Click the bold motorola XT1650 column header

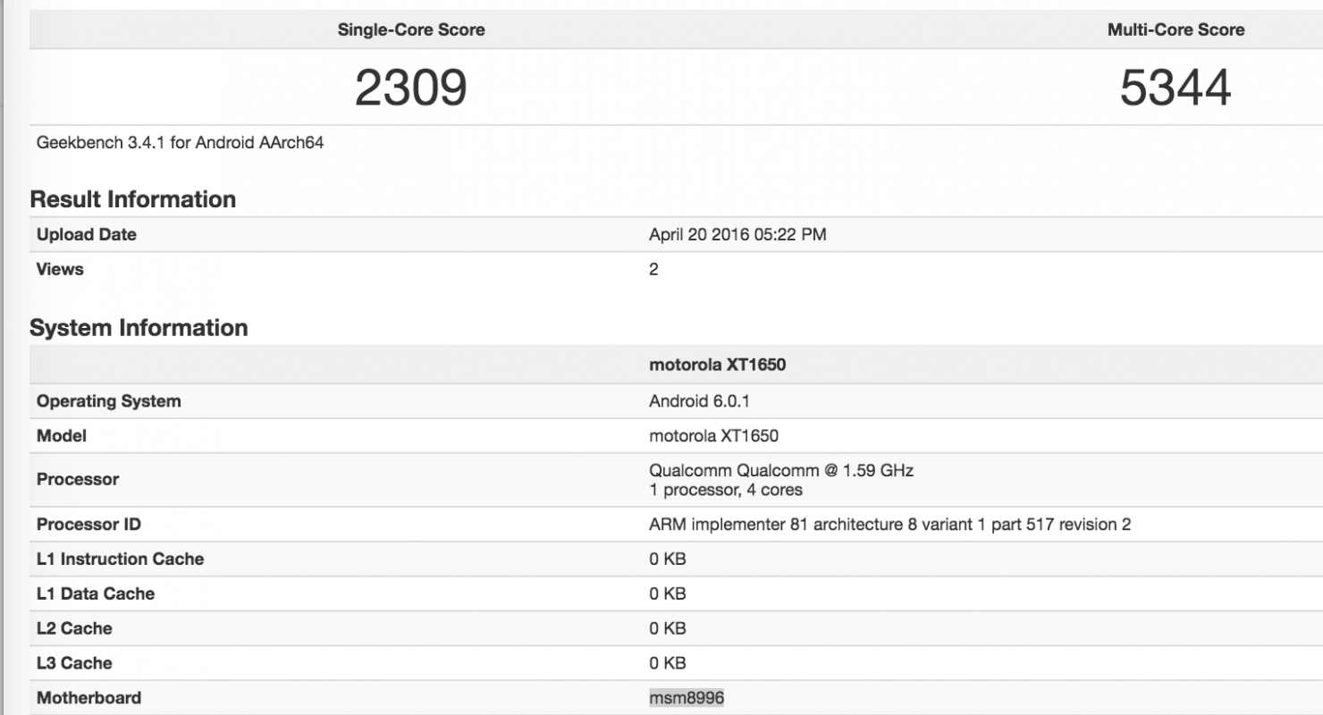coord(718,365)
